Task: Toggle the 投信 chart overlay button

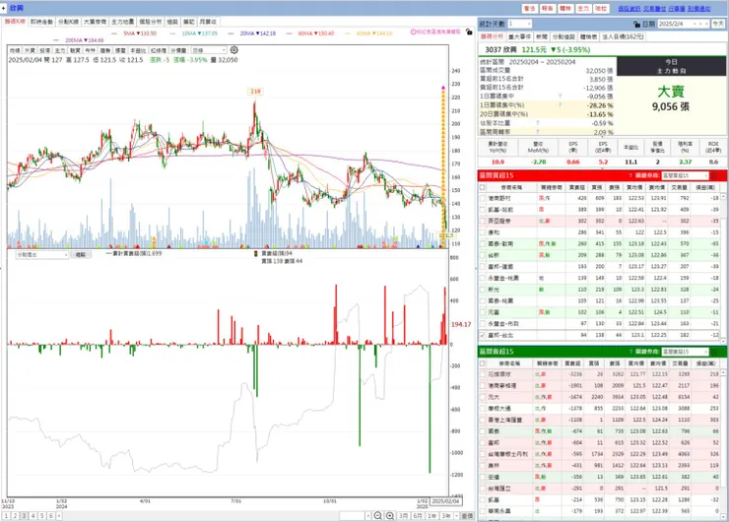Action: (44, 50)
